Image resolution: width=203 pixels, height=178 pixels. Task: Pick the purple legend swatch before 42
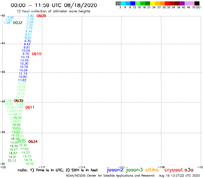coord(182,3)
